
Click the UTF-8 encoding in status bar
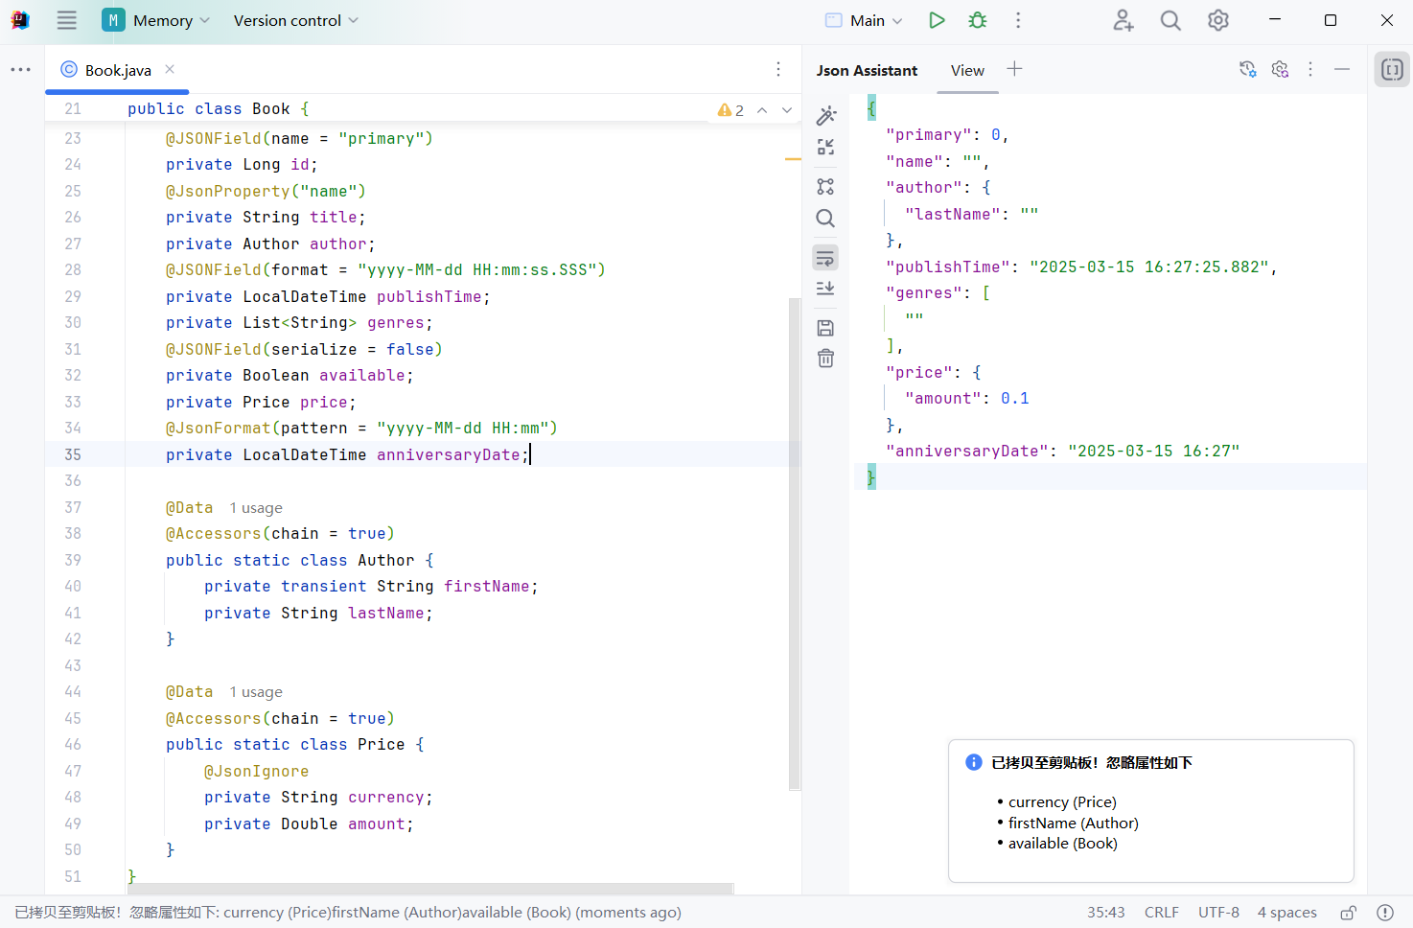click(x=1218, y=913)
